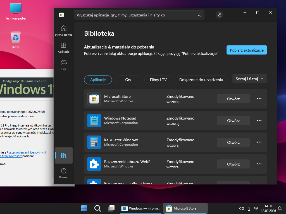Click the Kalkulator Windows app icon
The image size is (286, 214).
[x=94, y=142]
